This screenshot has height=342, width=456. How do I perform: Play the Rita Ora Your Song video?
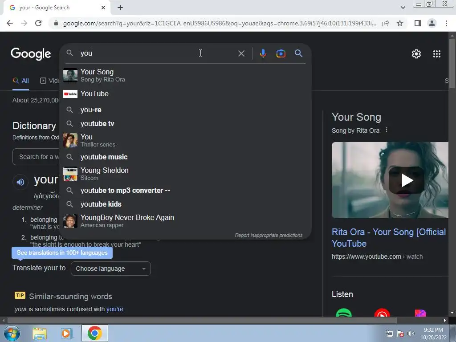click(407, 180)
